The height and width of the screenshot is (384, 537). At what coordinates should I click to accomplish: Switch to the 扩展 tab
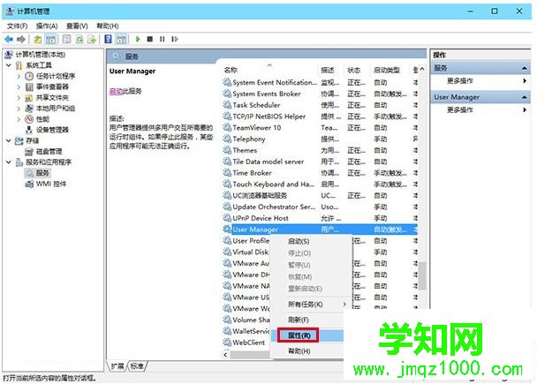point(117,365)
